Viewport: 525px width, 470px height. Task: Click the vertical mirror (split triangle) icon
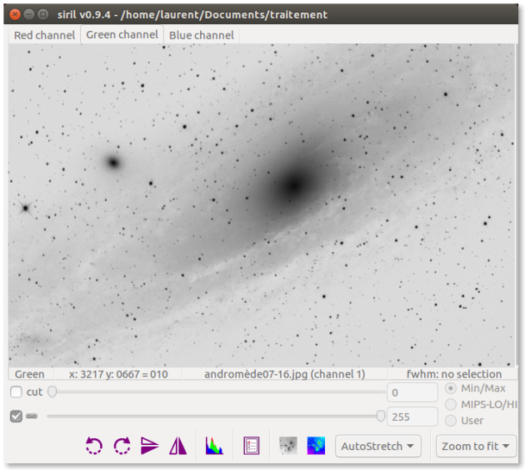pos(177,446)
